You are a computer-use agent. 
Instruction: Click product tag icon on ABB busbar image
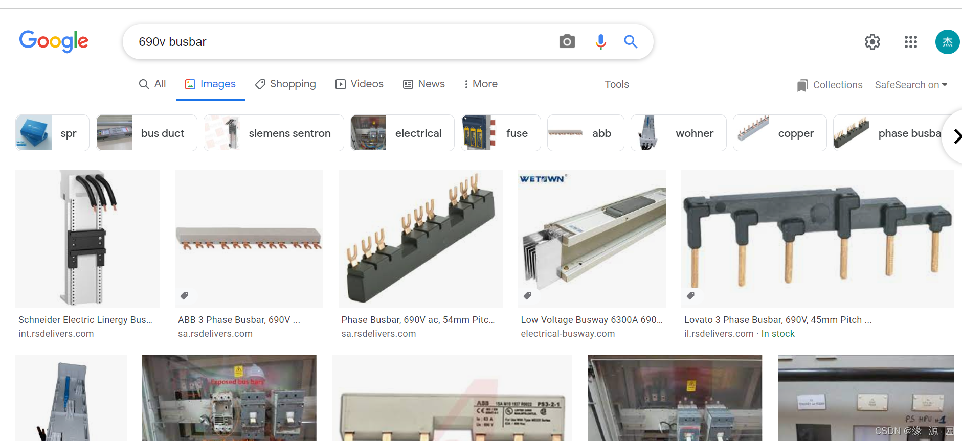[x=184, y=295]
